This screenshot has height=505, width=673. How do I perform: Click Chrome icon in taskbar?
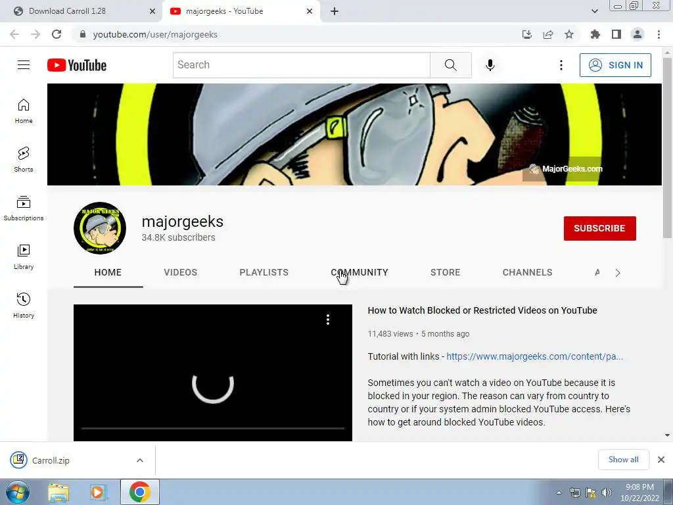pos(140,492)
